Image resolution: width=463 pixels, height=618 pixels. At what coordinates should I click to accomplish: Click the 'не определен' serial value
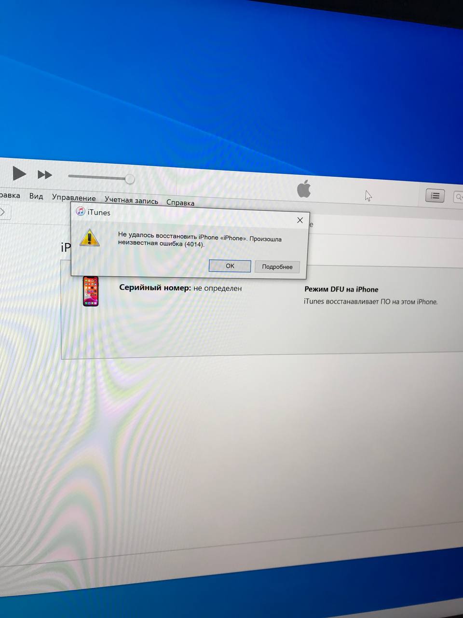218,288
